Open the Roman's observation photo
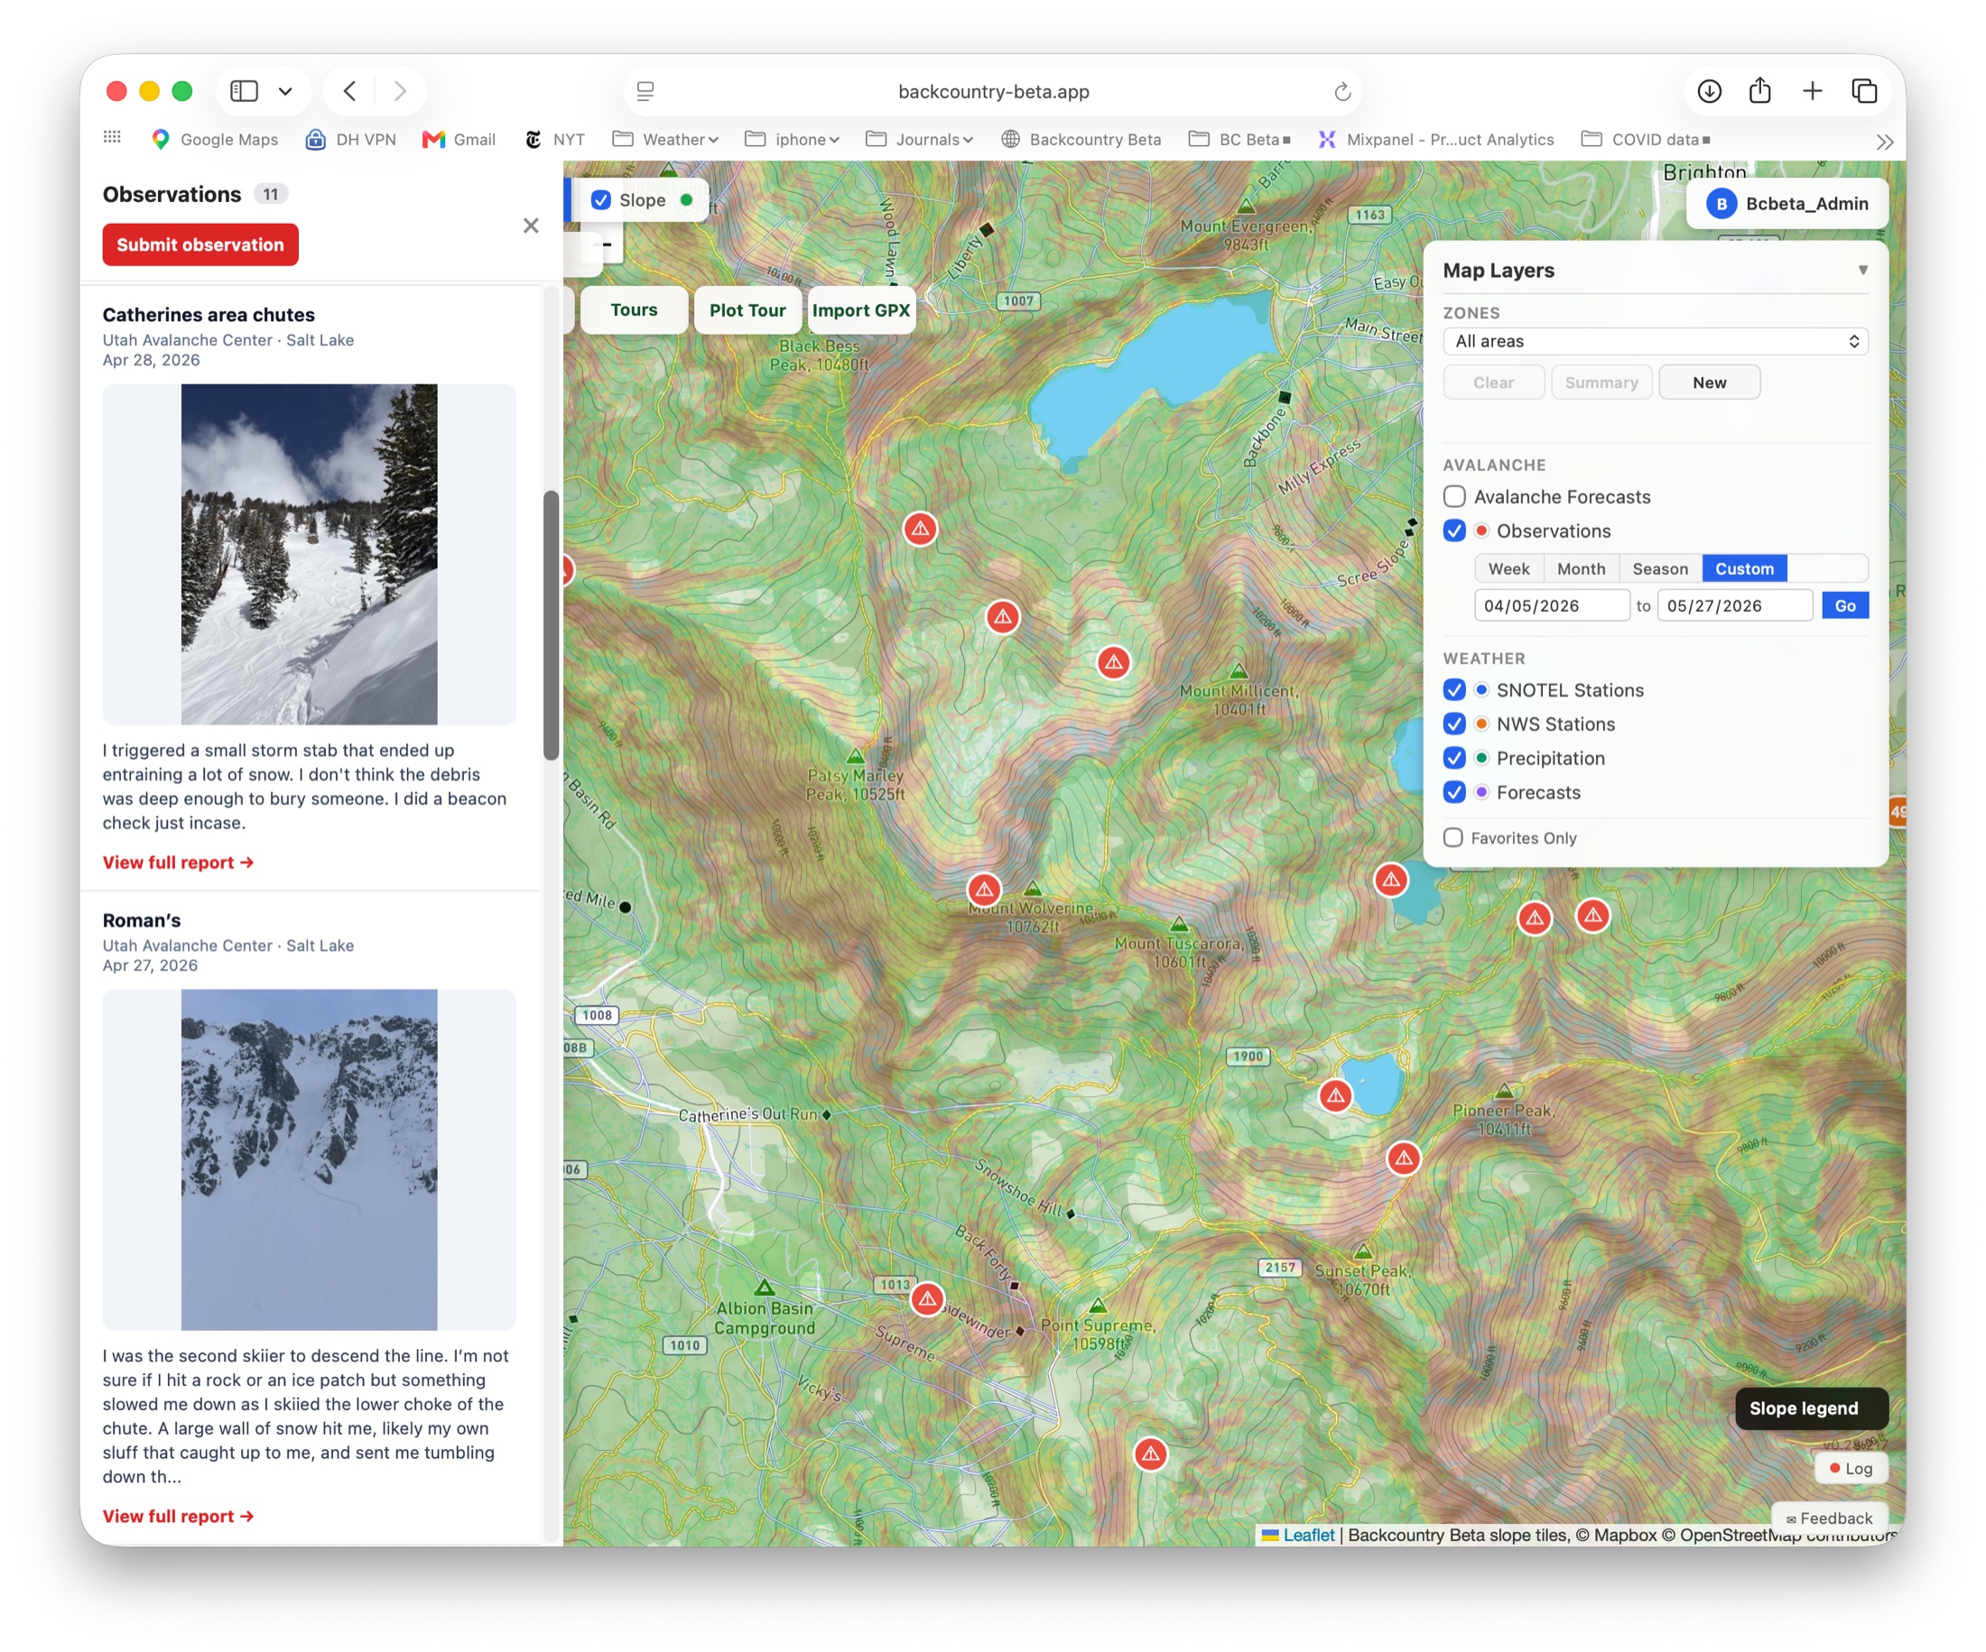The width and height of the screenshot is (1986, 1652). click(310, 1159)
